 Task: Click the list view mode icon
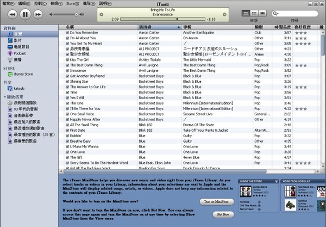[246, 14]
